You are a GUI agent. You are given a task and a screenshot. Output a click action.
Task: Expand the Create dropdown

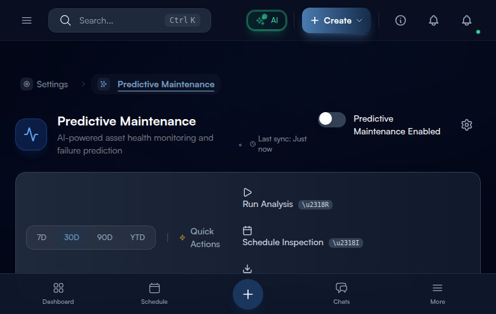click(336, 20)
